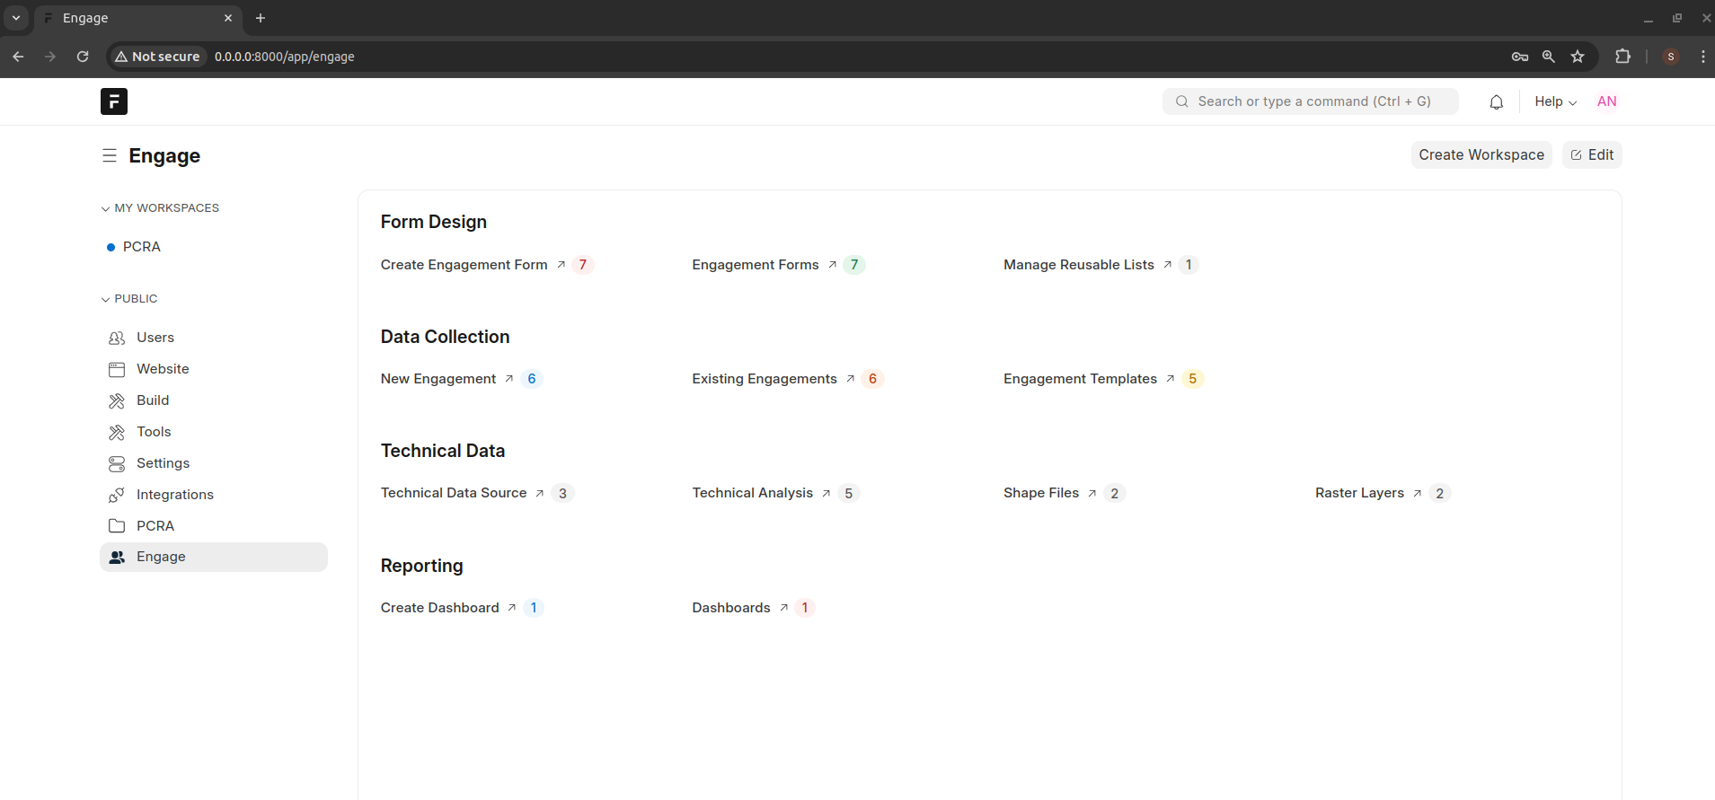Focus the search or command bar
The height and width of the screenshot is (800, 1715).
click(x=1311, y=101)
